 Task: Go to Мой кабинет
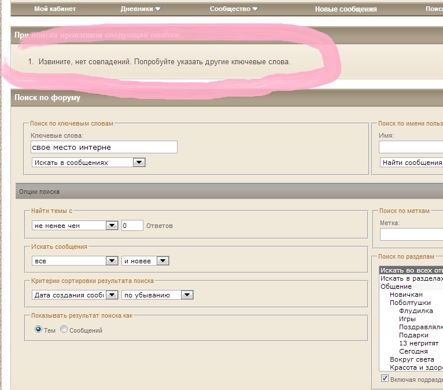pos(55,9)
